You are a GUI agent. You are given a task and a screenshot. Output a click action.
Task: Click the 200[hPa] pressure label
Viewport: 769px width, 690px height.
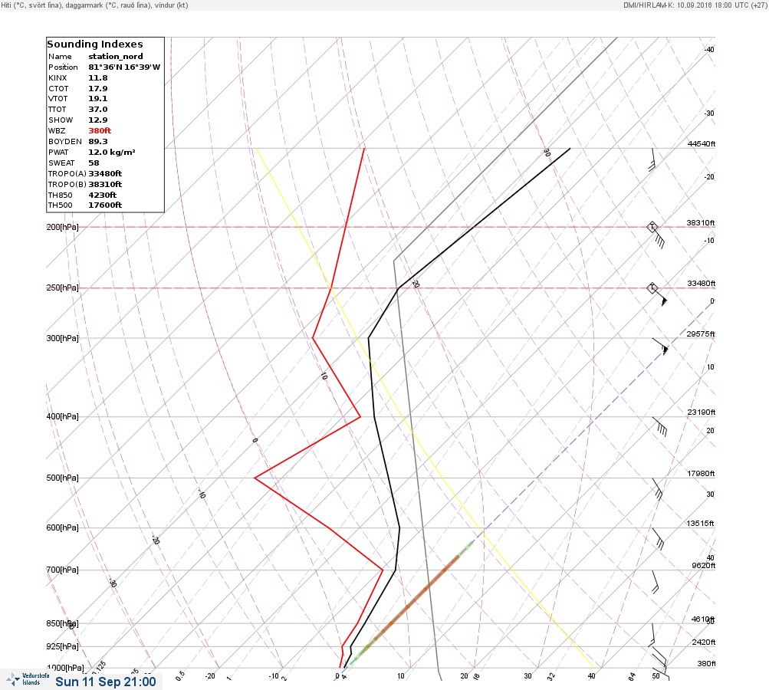(x=62, y=227)
